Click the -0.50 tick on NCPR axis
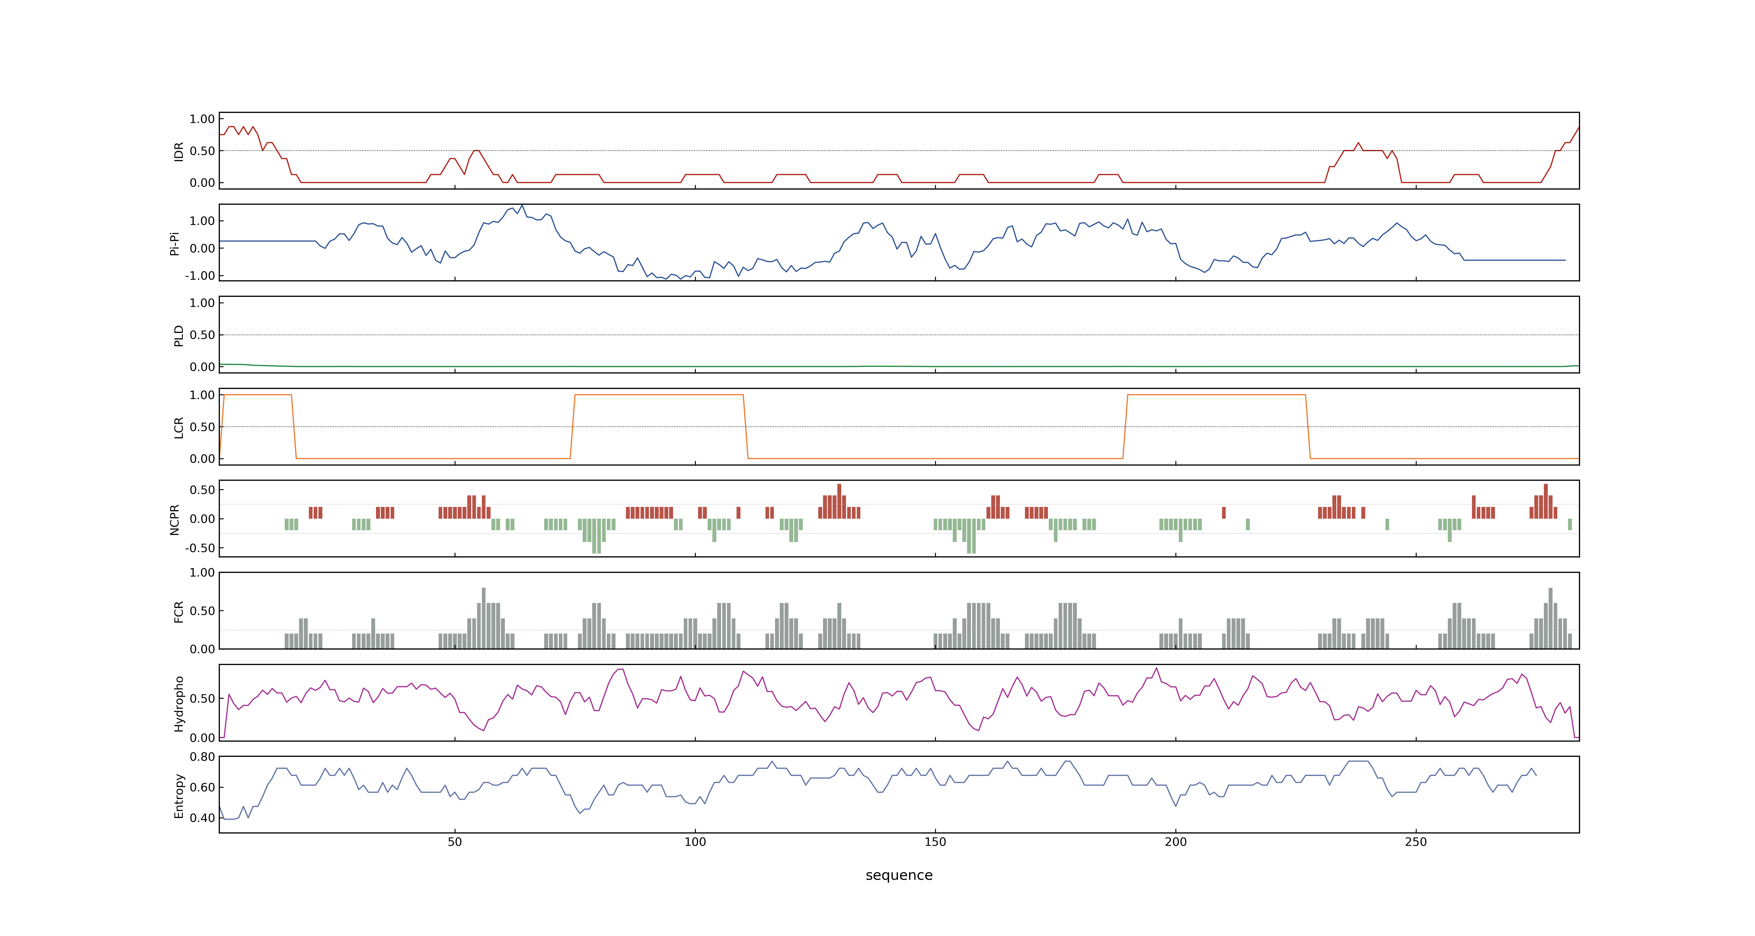The height and width of the screenshot is (936, 1755). pyautogui.click(x=200, y=548)
